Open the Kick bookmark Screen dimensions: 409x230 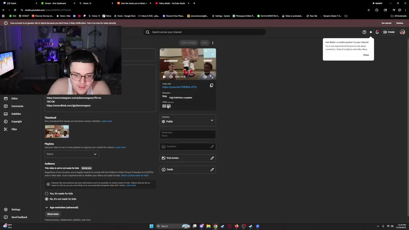(x=13, y=16)
